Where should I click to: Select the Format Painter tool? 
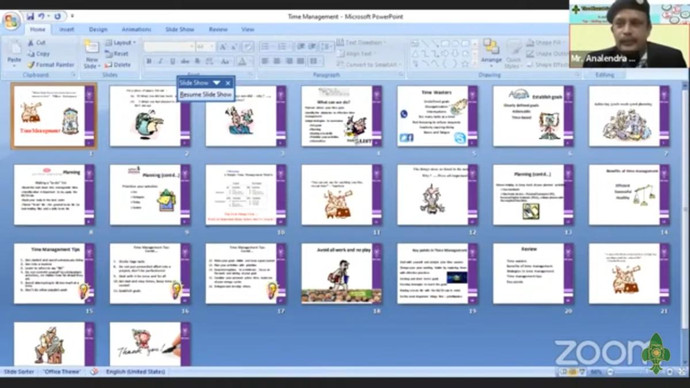click(51, 65)
